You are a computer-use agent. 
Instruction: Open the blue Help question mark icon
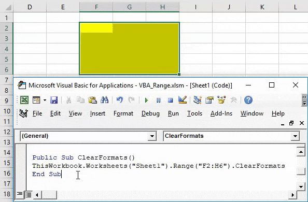248,100
